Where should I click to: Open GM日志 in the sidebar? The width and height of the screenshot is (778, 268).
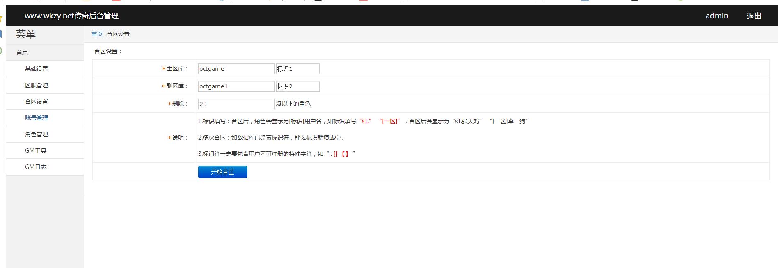36,167
